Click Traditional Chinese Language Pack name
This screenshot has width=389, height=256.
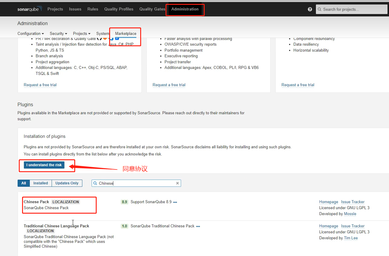coord(56,226)
